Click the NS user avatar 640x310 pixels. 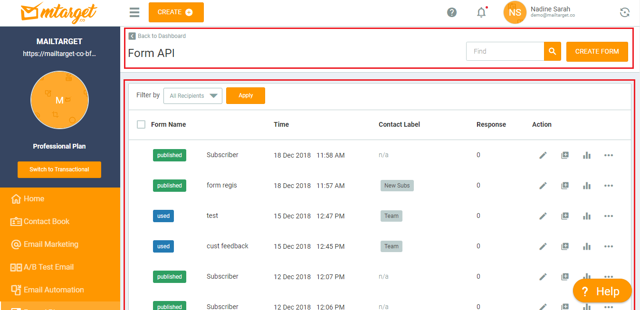click(515, 12)
